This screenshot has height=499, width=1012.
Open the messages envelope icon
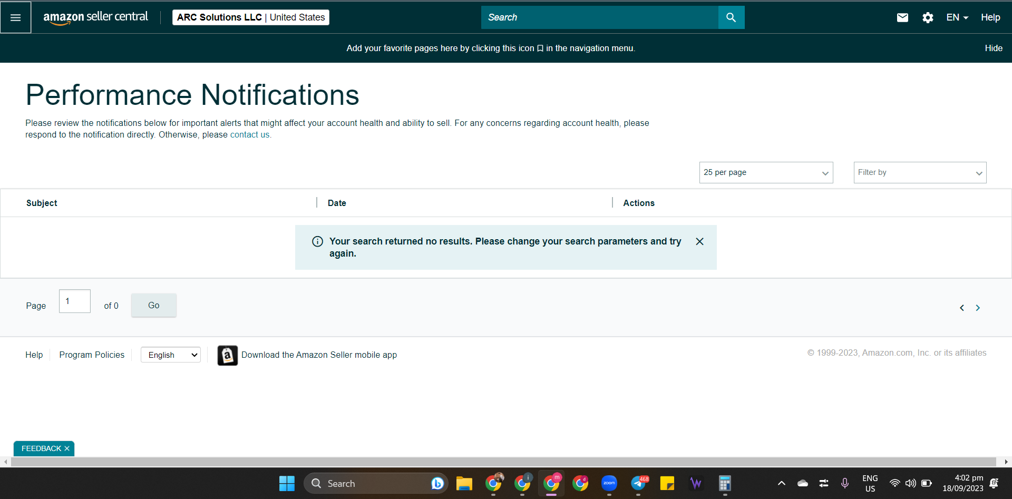tap(902, 17)
